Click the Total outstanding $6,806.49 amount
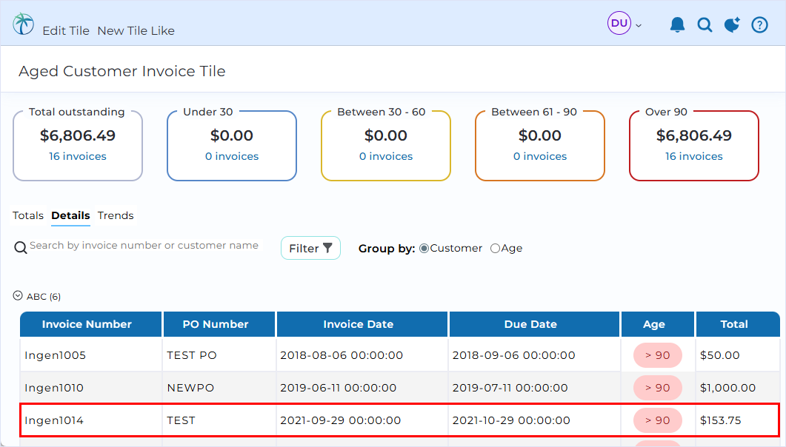The width and height of the screenshot is (786, 447). point(78,135)
